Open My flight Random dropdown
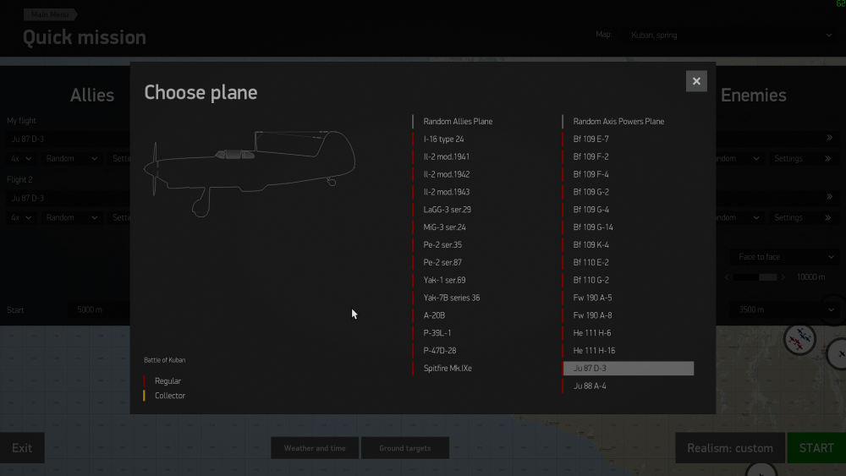 click(x=71, y=158)
